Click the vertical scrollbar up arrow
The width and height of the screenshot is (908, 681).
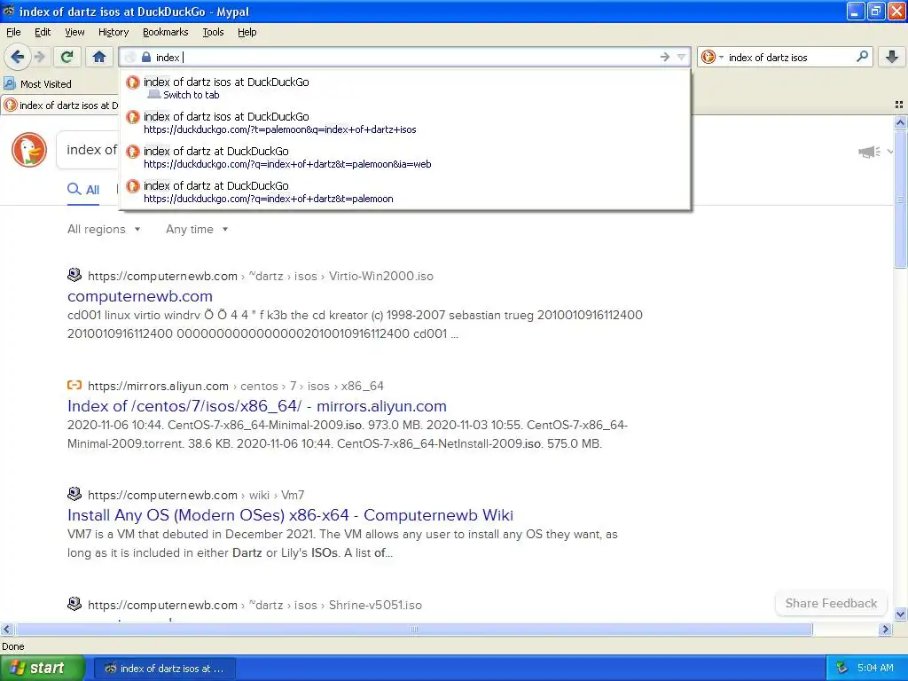tap(900, 122)
